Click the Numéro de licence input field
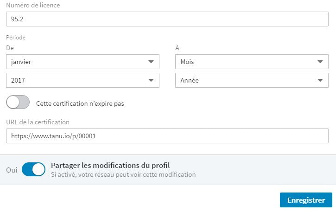The height and width of the screenshot is (212, 336). [x=167, y=19]
